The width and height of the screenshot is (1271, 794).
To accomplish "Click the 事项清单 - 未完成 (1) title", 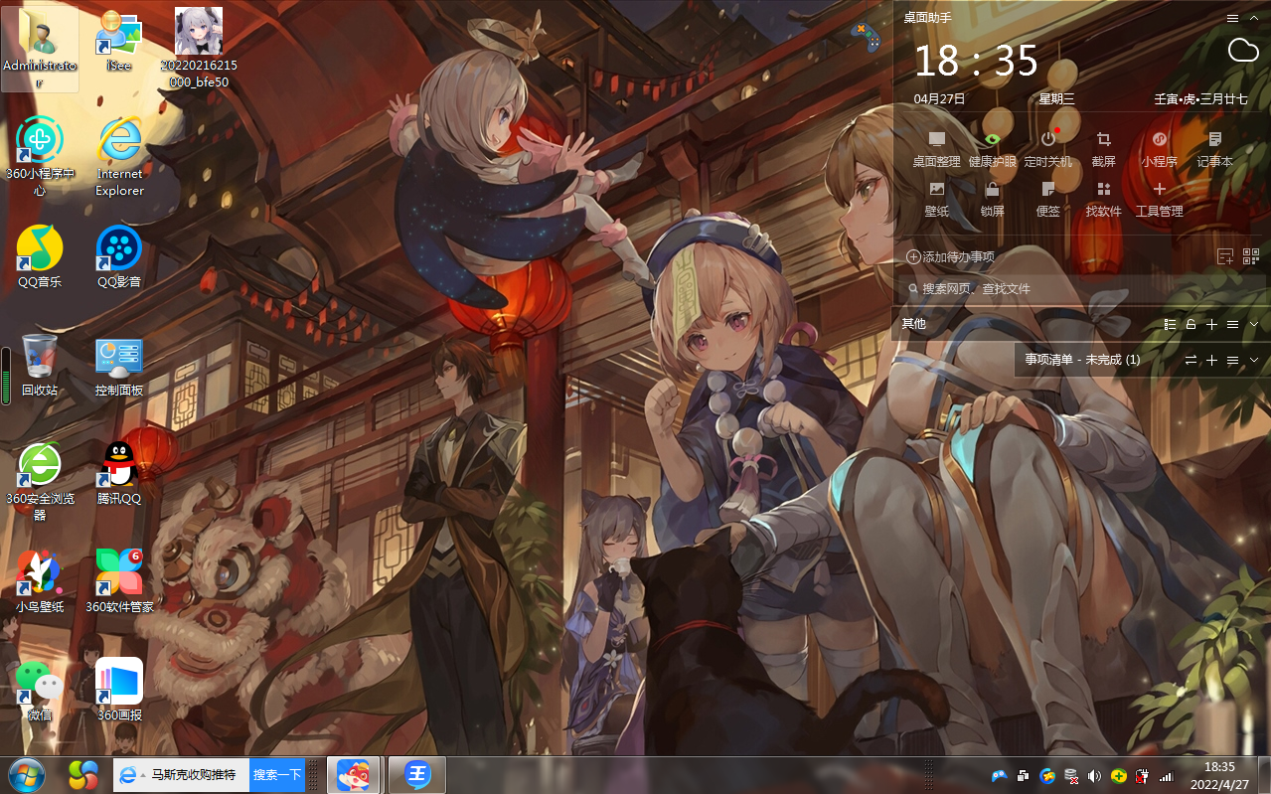I will 1082,360.
